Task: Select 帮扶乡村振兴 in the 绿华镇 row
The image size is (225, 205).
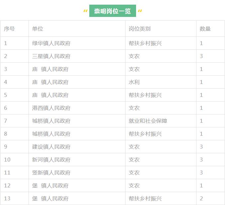Action: click(145, 43)
